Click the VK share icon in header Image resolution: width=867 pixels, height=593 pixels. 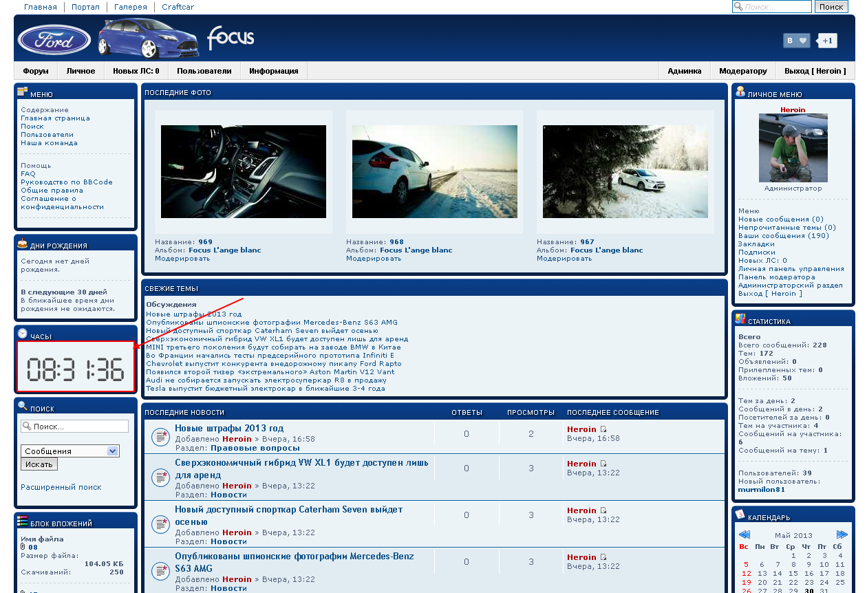click(789, 41)
